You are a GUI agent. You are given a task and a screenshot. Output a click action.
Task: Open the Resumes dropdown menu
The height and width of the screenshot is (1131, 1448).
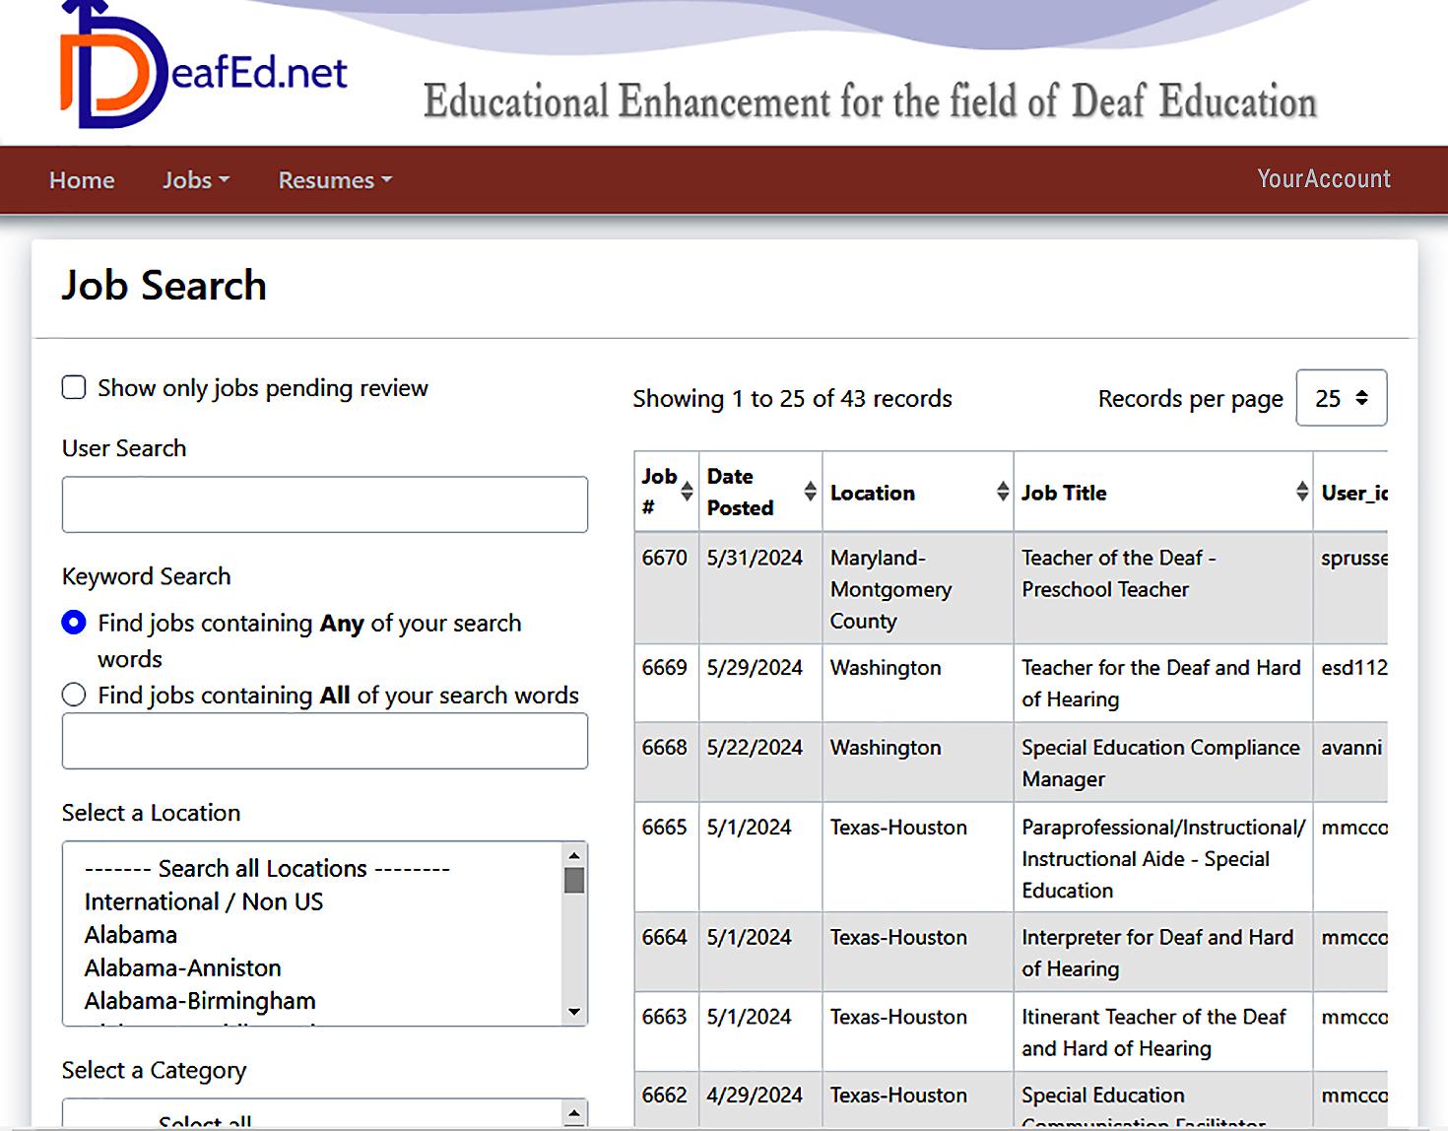coord(335,180)
